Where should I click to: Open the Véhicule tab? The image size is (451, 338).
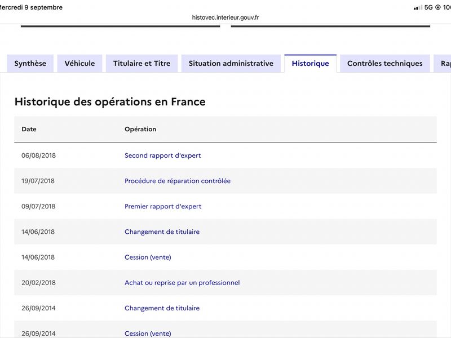click(x=79, y=64)
